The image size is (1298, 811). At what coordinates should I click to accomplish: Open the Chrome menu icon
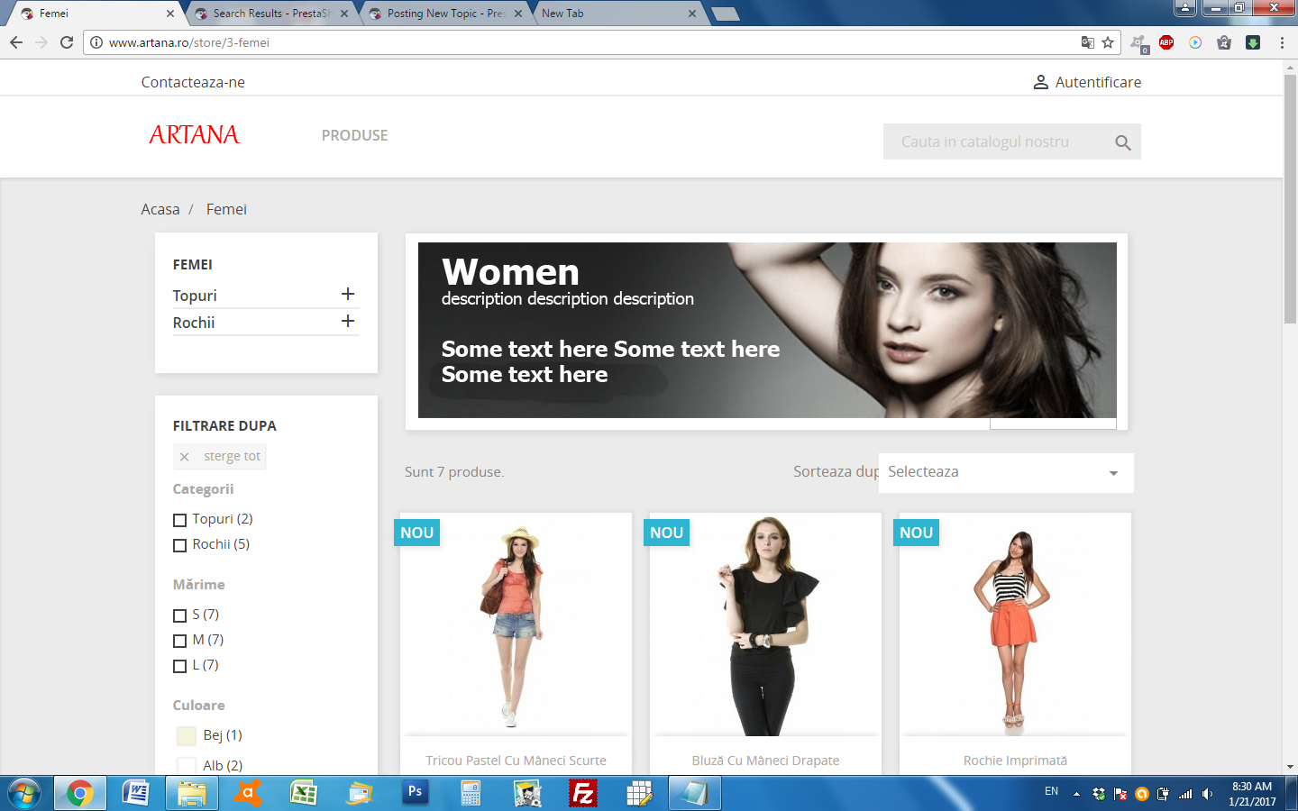[1282, 42]
